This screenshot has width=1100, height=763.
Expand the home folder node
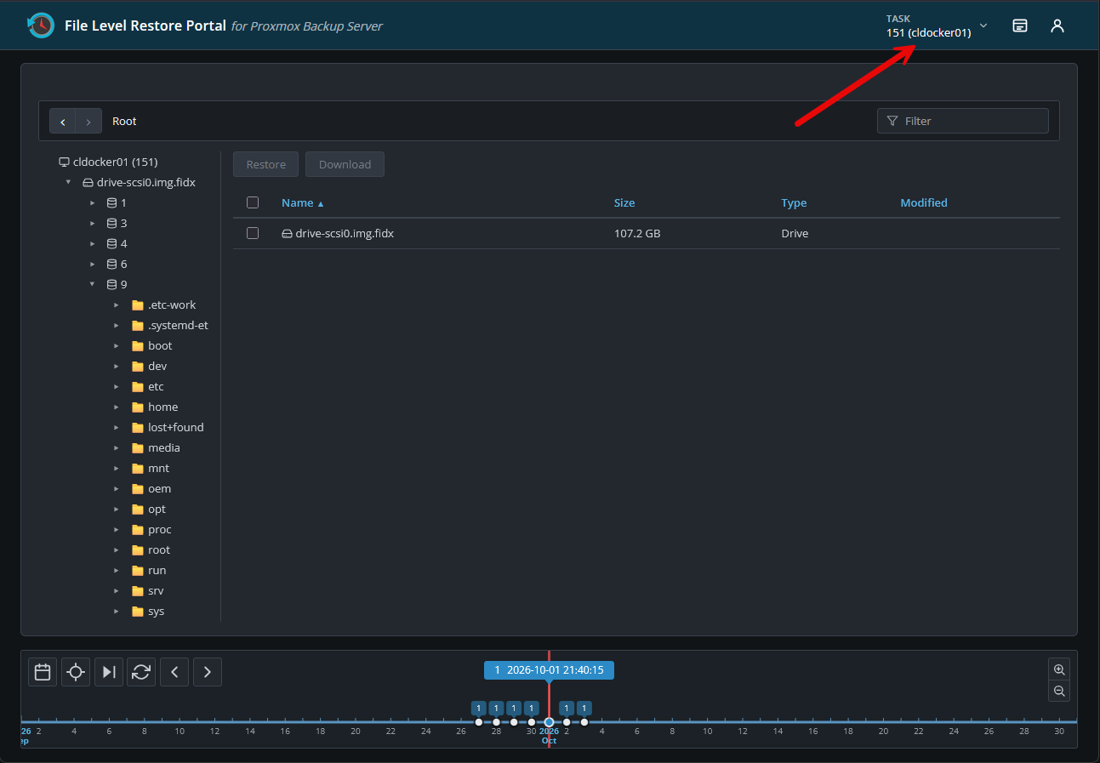117,407
